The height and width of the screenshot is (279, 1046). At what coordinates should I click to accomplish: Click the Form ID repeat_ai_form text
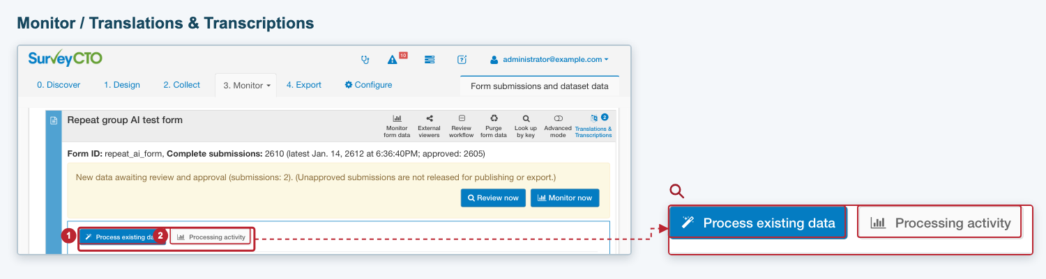click(x=116, y=153)
